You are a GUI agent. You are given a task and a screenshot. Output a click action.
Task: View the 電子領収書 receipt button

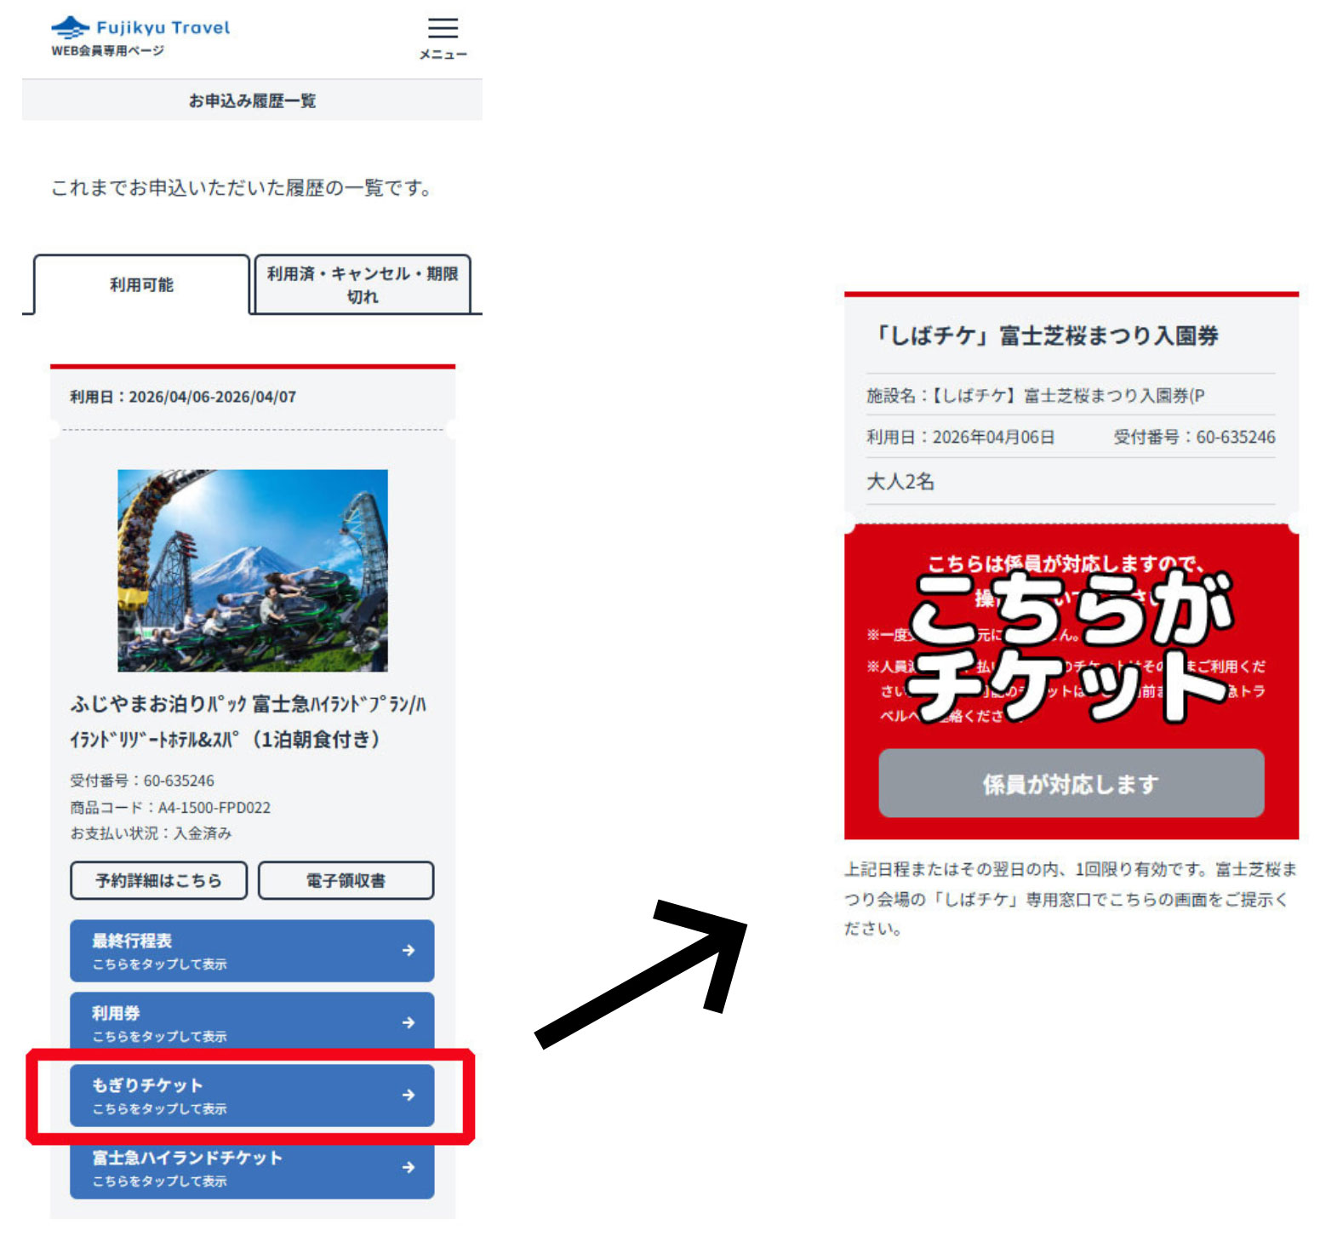pyautogui.click(x=346, y=880)
